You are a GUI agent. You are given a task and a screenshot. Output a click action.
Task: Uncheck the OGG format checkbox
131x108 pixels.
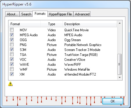tap(12, 40)
